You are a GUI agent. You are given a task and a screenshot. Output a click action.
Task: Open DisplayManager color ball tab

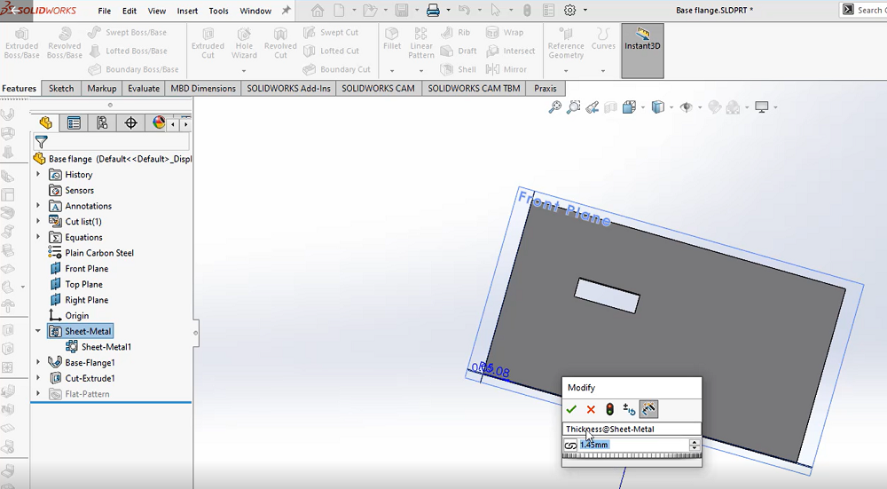point(159,122)
